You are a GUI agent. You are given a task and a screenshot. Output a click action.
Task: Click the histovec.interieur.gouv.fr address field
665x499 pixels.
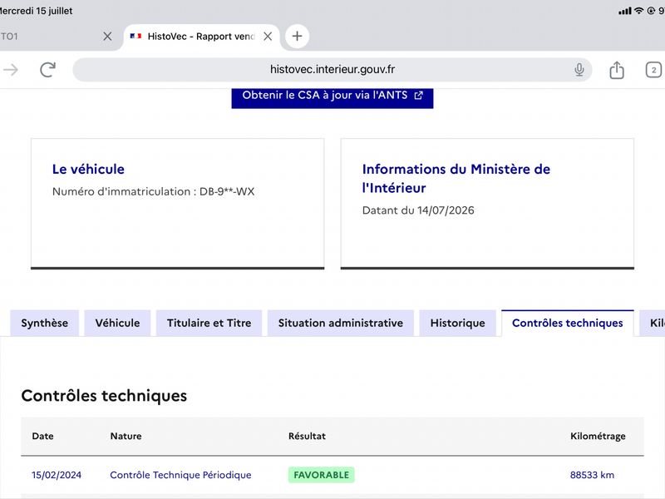332,70
